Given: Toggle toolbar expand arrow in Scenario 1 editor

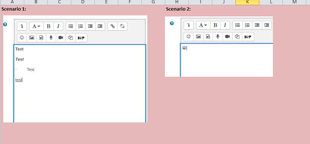Looking at the screenshot, I should (22, 26).
